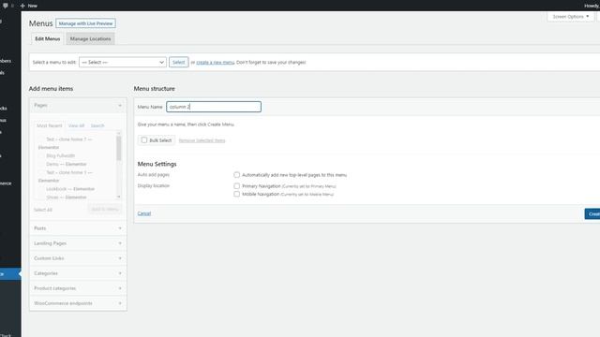
Task: Check the Mobile Navigation display location
Action: point(237,194)
